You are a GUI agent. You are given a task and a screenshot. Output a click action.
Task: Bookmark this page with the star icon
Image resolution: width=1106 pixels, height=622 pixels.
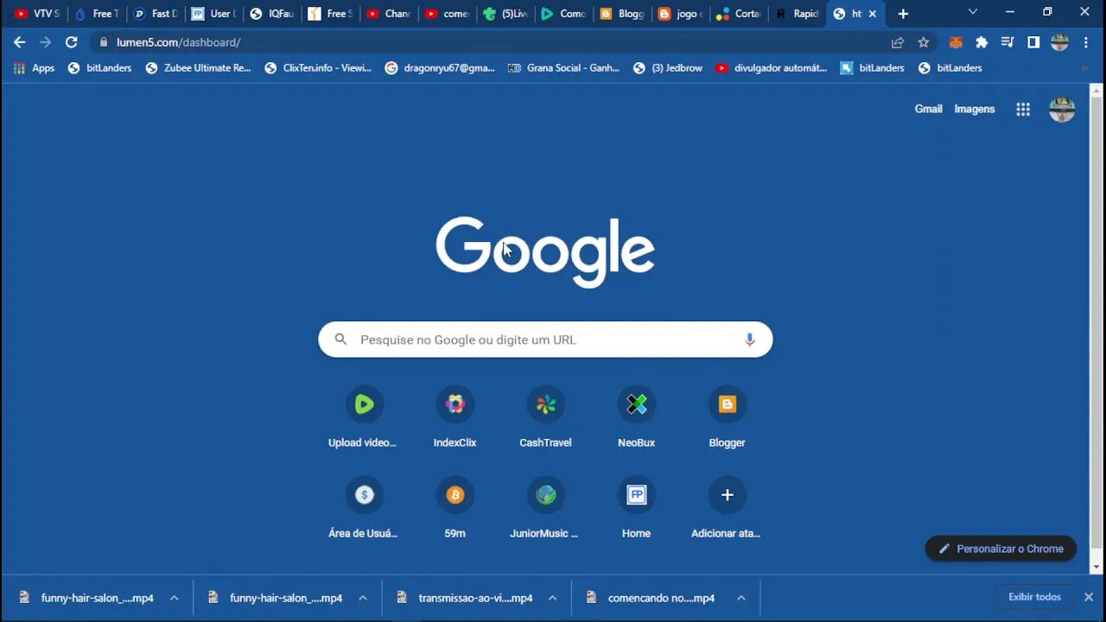point(924,42)
